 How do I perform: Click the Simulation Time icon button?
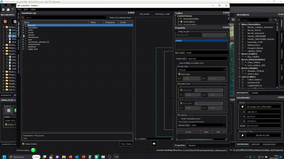tap(242, 135)
